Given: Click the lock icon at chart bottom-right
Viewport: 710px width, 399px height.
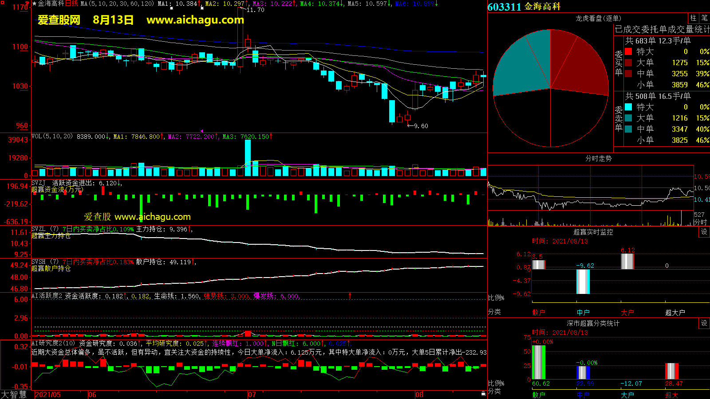Looking at the screenshot, I should point(483,393).
